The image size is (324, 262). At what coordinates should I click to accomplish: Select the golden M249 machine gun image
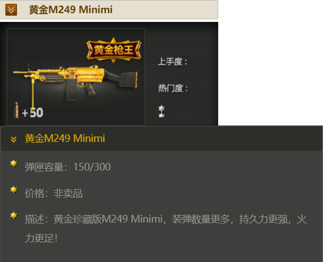click(76, 83)
